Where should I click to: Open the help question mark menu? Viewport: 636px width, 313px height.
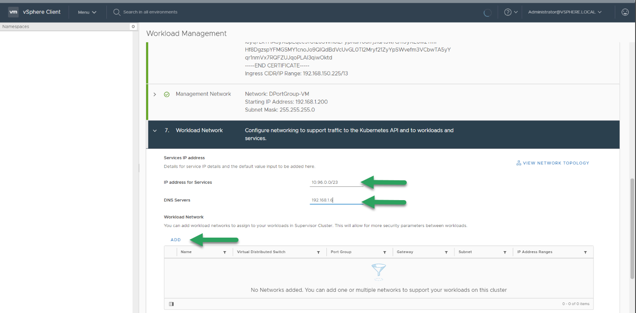click(x=511, y=12)
